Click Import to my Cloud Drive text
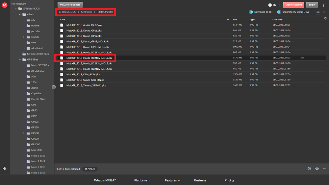Image resolution: width=329 pixels, height=185 pixels. coord(296,12)
